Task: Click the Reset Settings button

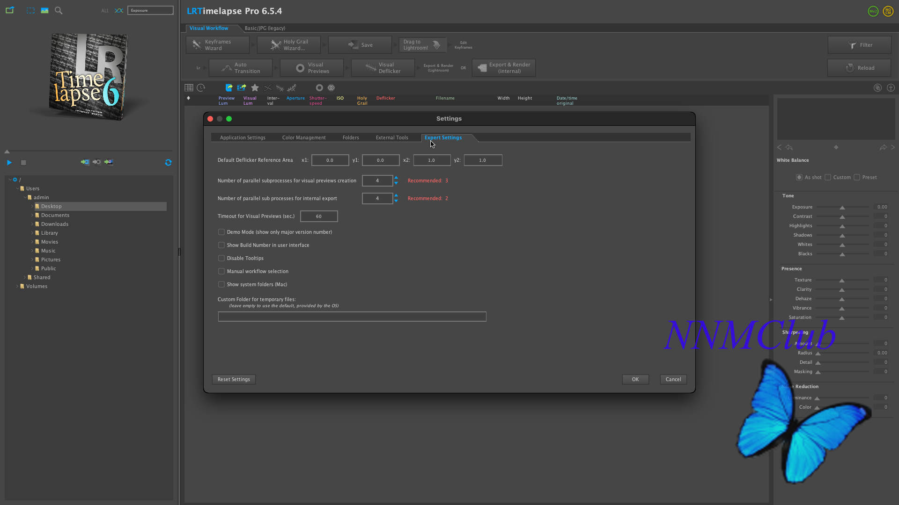Action: tap(234, 379)
